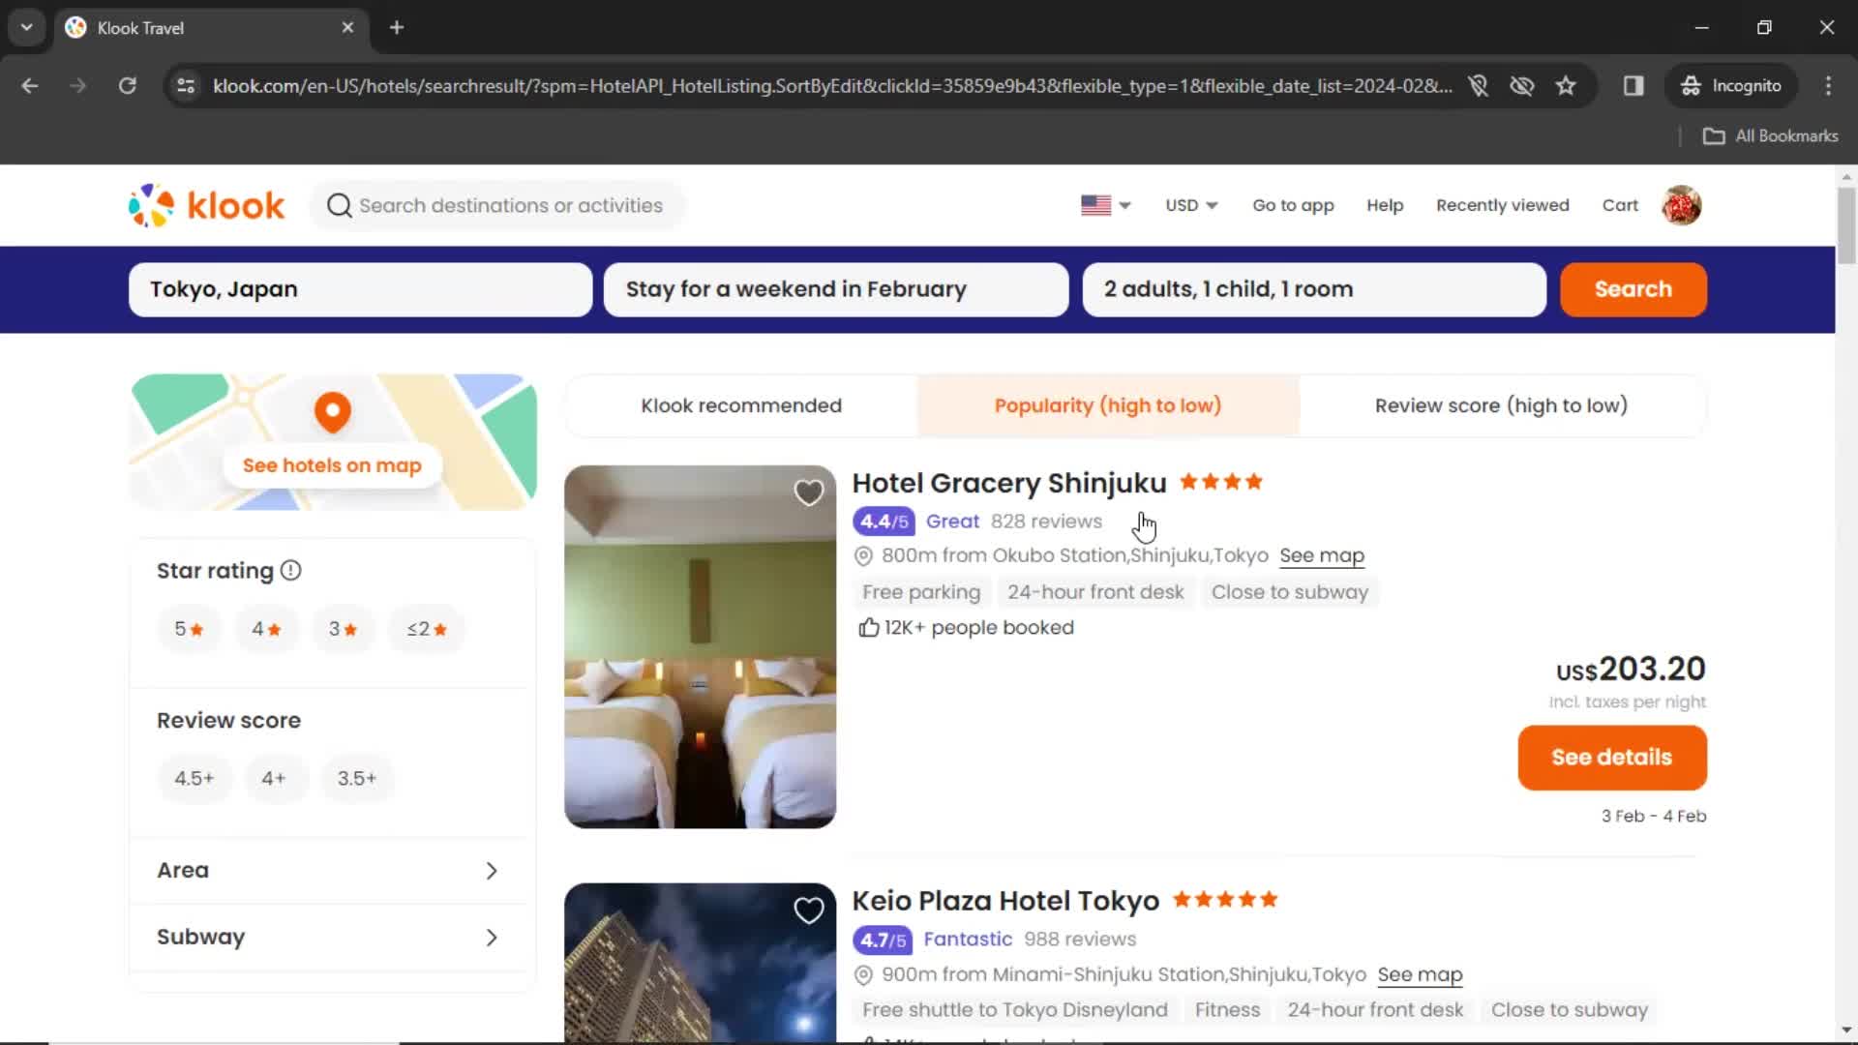Click the Klook logo

click(x=206, y=205)
